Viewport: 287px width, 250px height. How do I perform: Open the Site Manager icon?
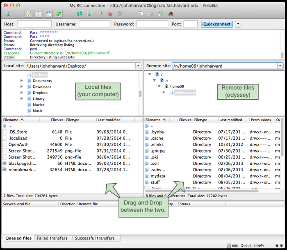tap(7, 14)
